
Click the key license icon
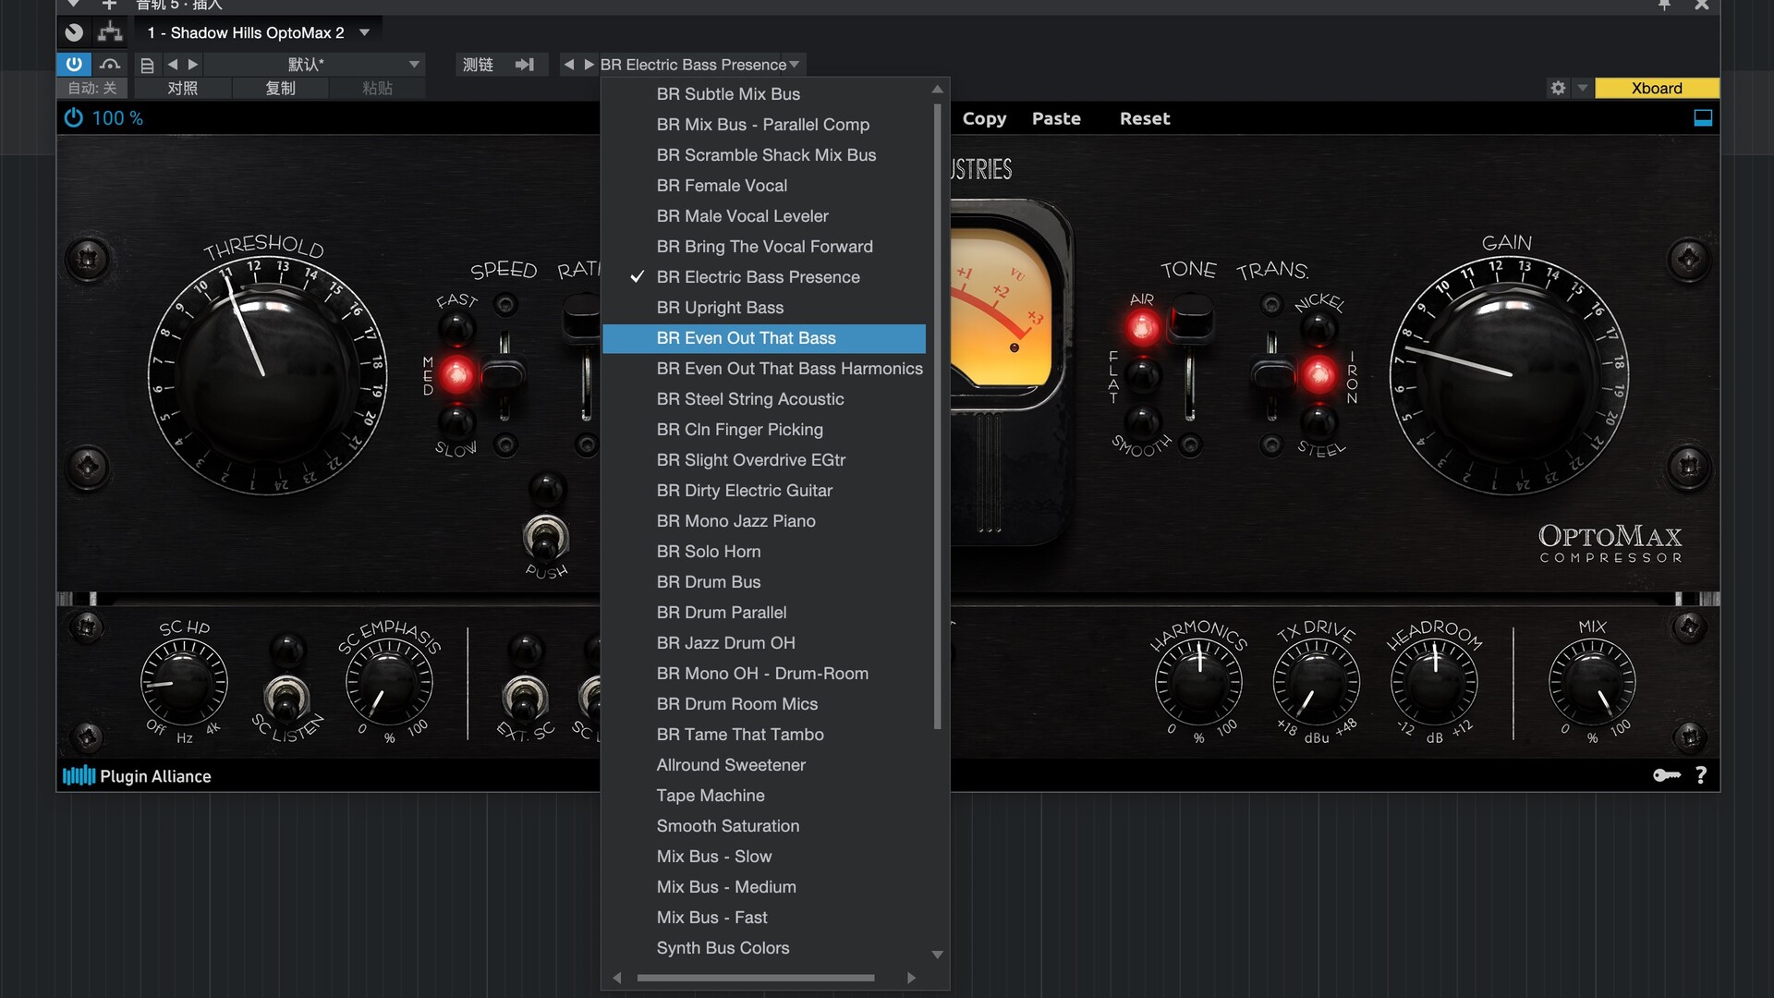[x=1666, y=775]
